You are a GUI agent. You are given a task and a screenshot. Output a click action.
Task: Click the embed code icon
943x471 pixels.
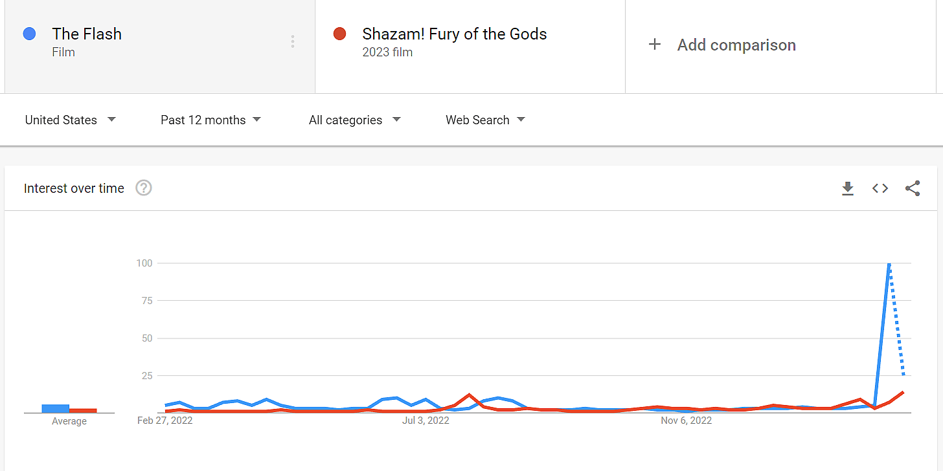coord(880,188)
